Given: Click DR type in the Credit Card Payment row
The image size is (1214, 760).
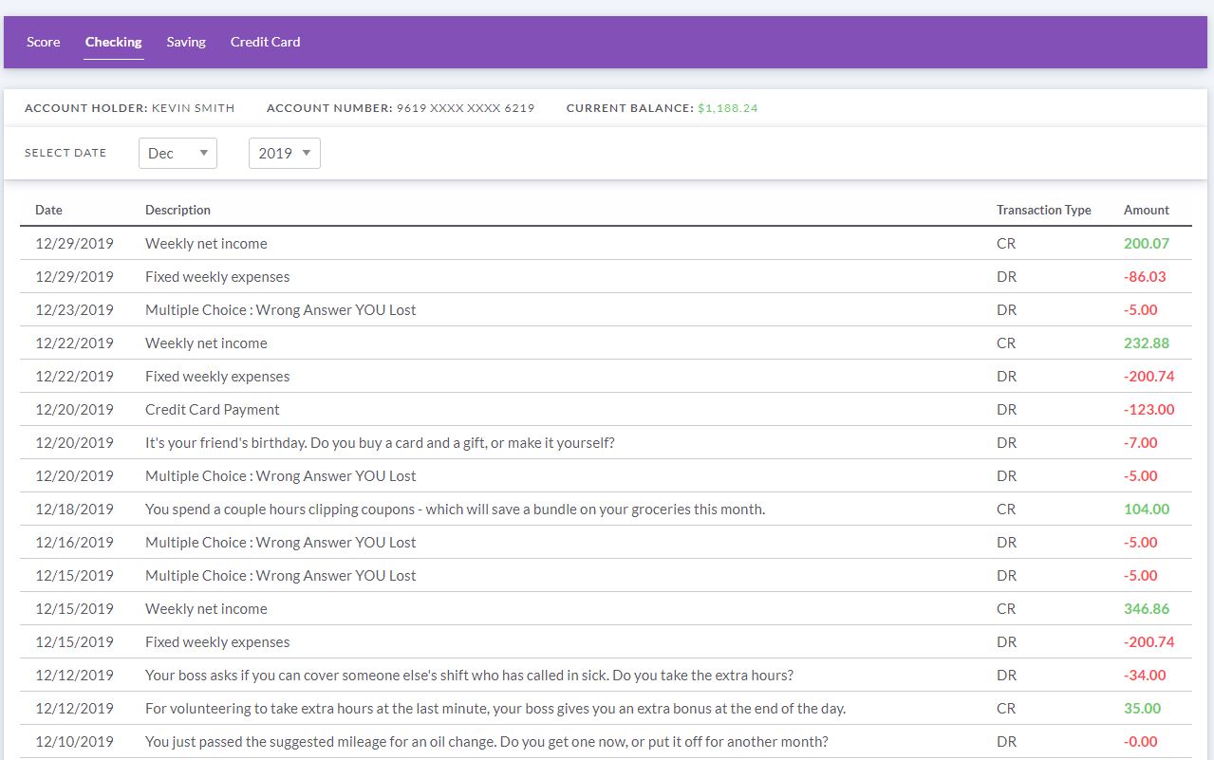Looking at the screenshot, I should 1006,409.
